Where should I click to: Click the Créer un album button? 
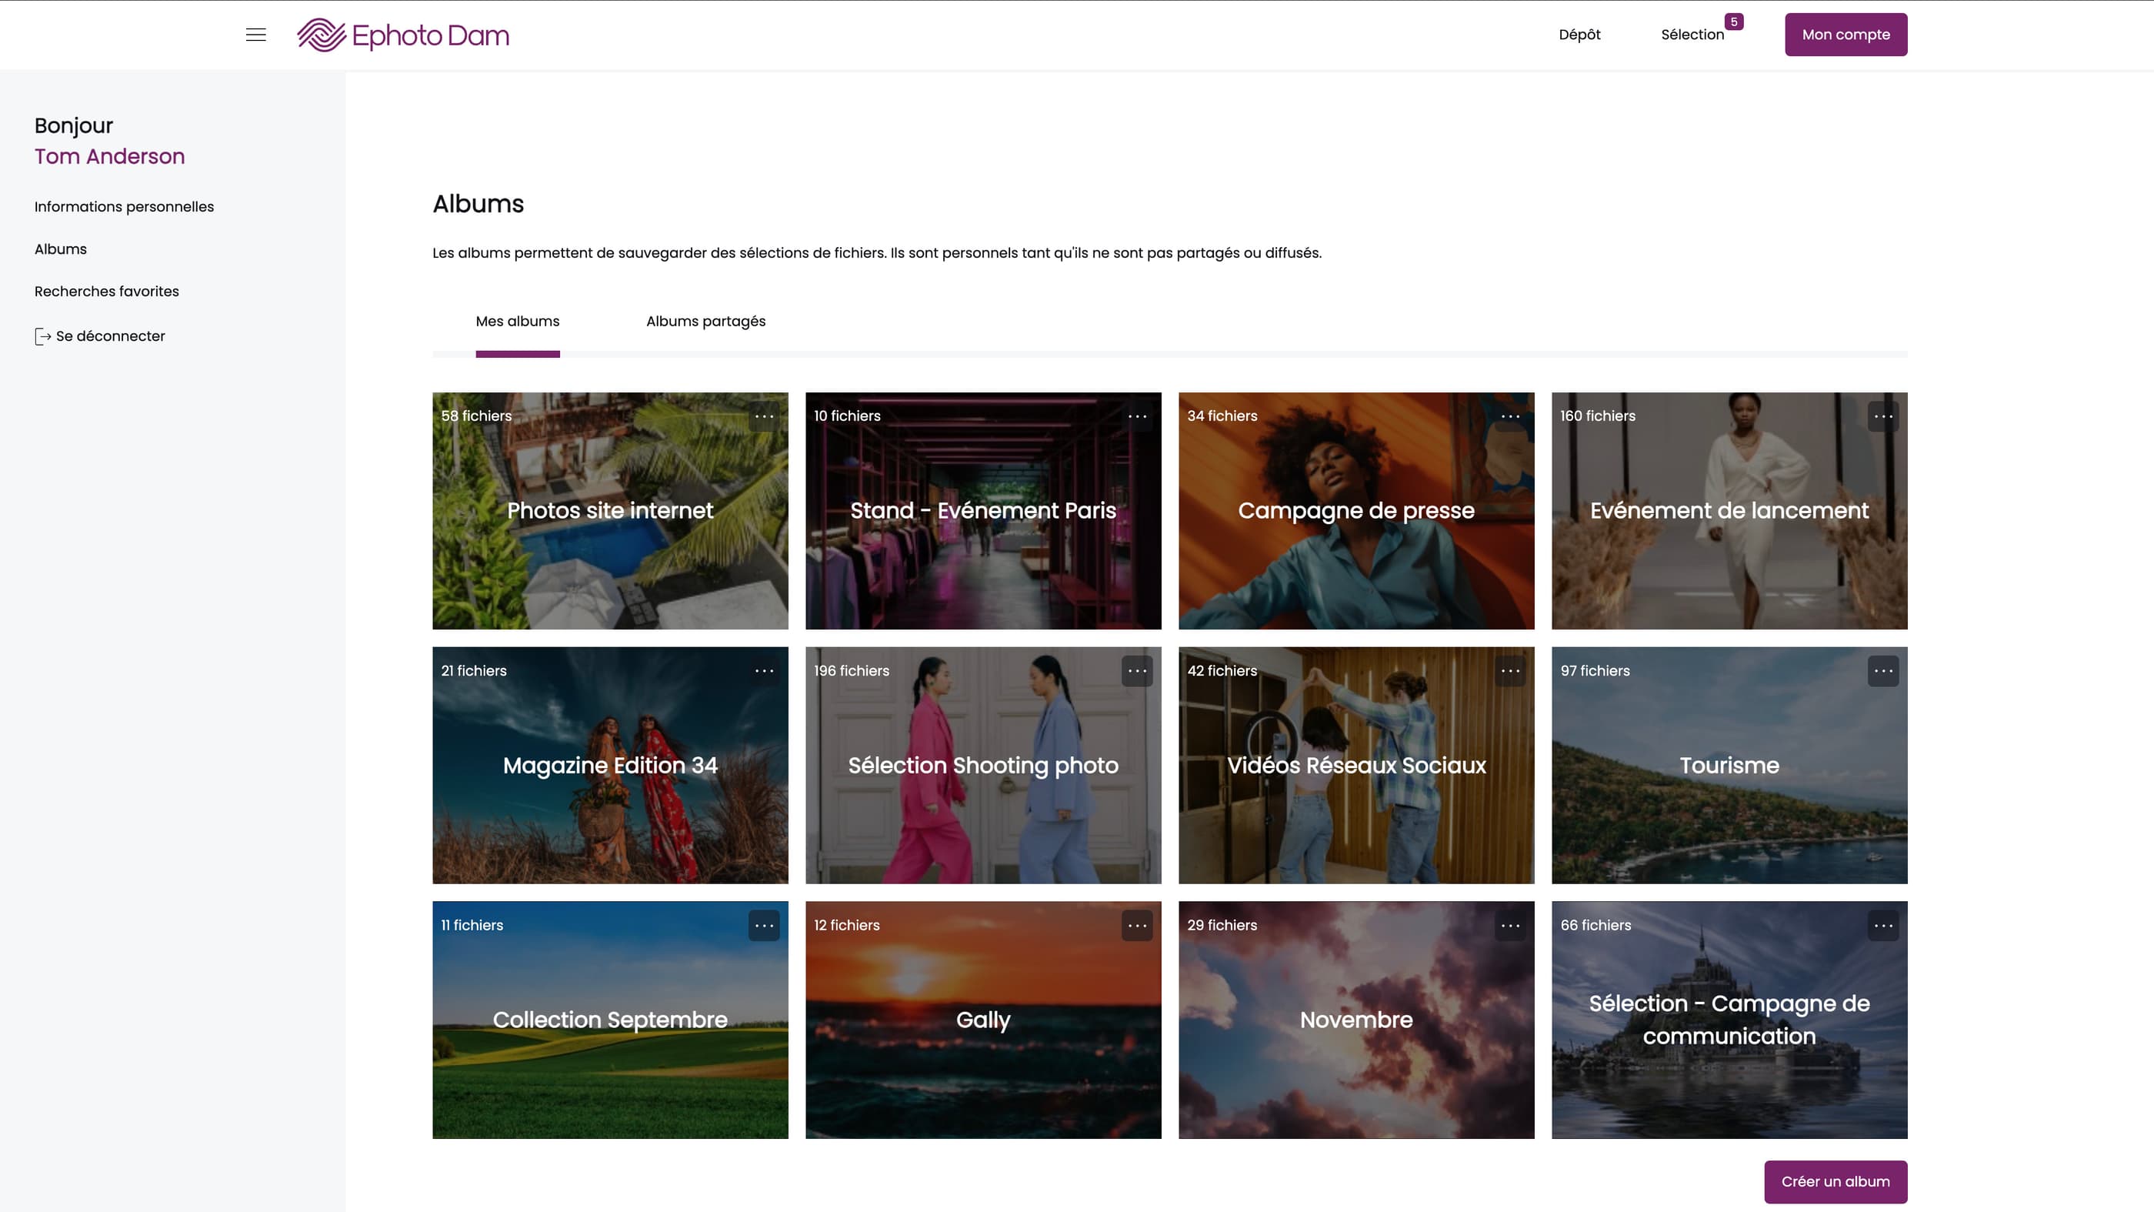(1836, 1182)
